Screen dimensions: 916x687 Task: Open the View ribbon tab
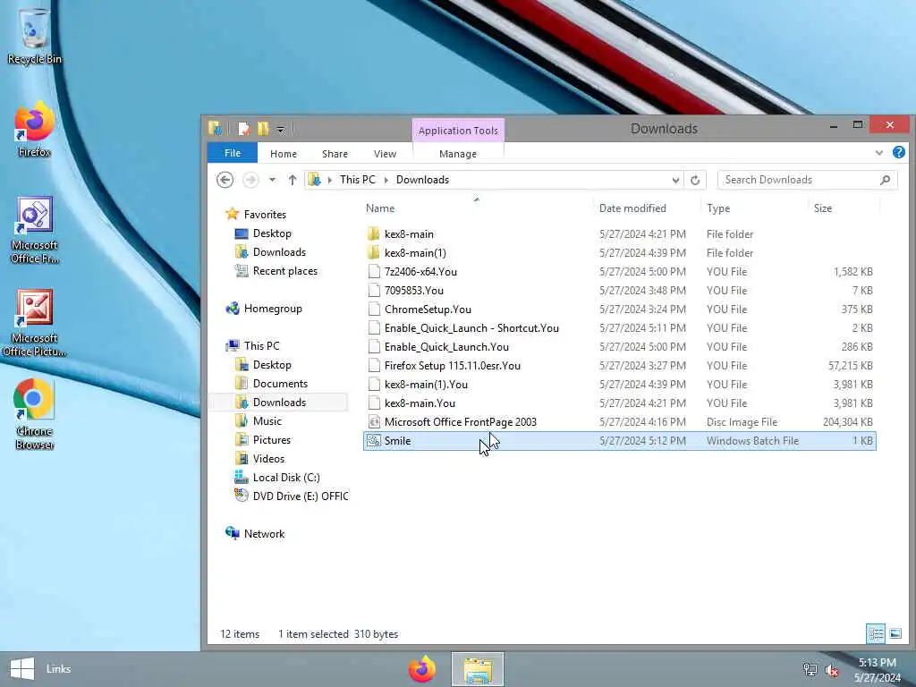pyautogui.click(x=385, y=154)
